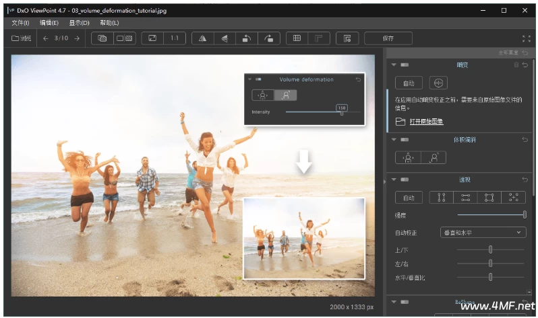Open the 自动校正 dropdown
Viewport: 538px width, 318px height.
coord(482,233)
